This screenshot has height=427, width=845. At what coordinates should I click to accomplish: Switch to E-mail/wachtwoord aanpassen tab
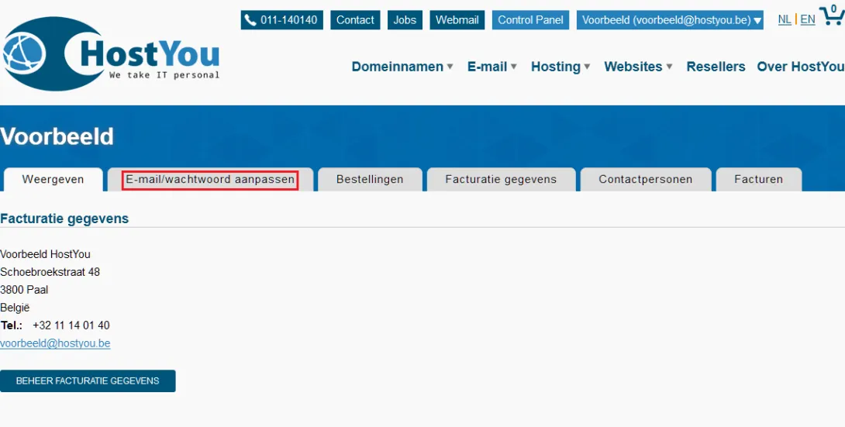[210, 180]
